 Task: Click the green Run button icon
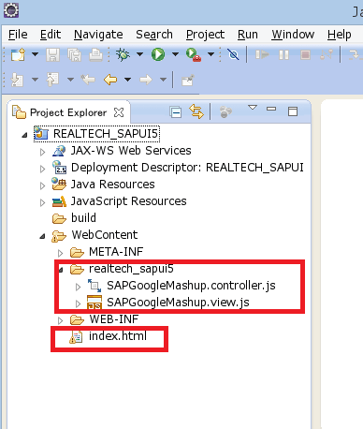[x=158, y=54]
